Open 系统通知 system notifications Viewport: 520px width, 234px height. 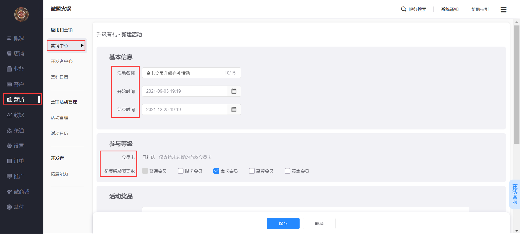pos(450,9)
